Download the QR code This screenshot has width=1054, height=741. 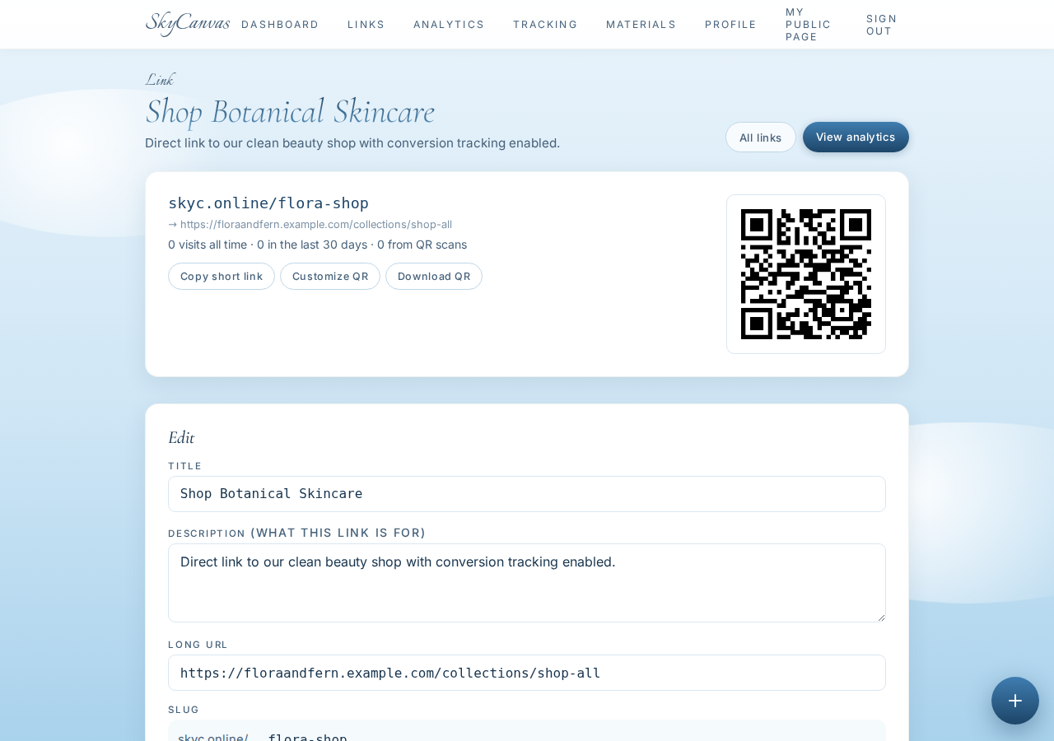click(434, 277)
